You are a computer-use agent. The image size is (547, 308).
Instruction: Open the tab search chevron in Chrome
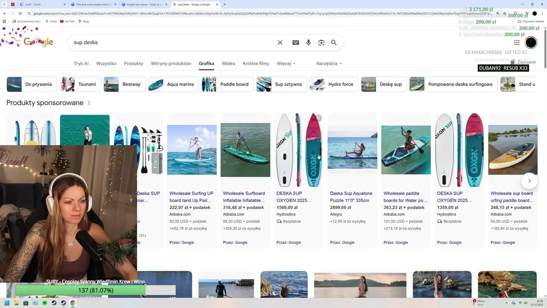5,4
